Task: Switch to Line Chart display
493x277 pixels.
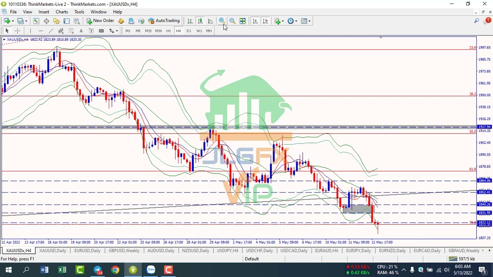Action: point(210,21)
